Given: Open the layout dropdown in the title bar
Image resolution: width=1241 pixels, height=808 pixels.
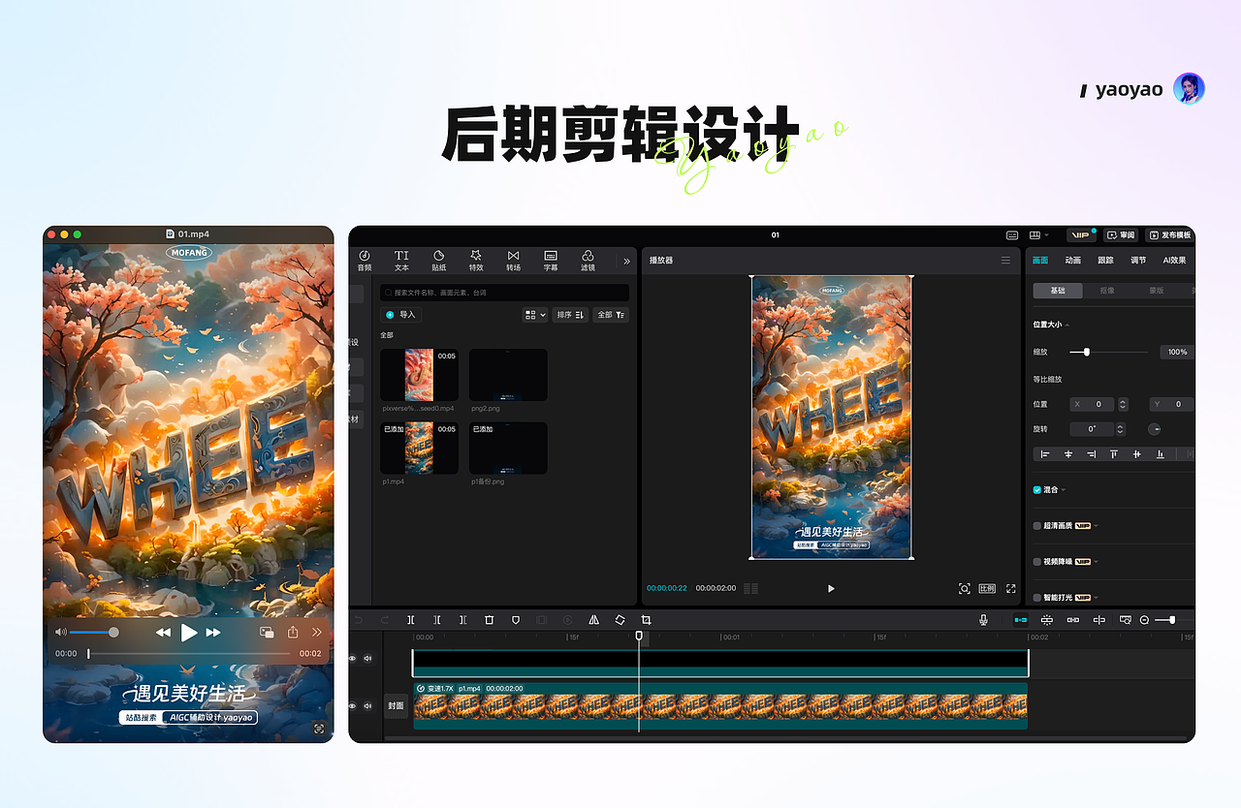Looking at the screenshot, I should [x=1039, y=235].
